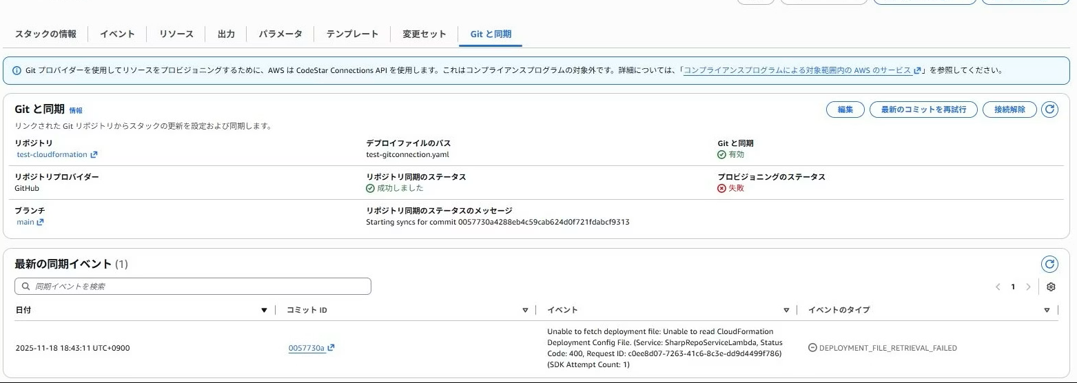The height and width of the screenshot is (383, 1077).
Task: Open the 情報 link next to Git と同期
Action: click(76, 110)
